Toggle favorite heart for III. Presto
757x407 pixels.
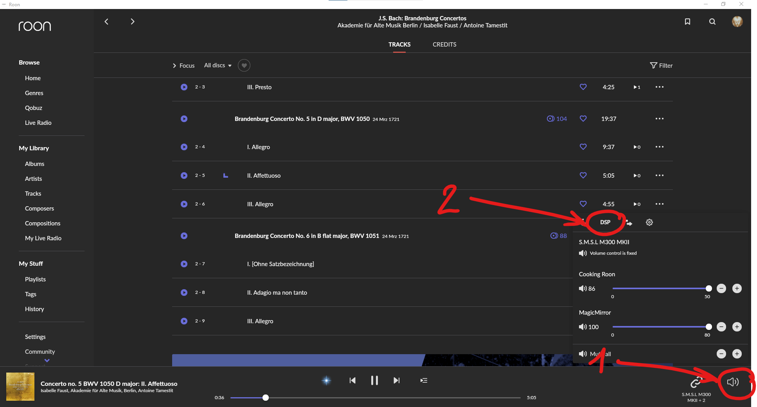[583, 87]
